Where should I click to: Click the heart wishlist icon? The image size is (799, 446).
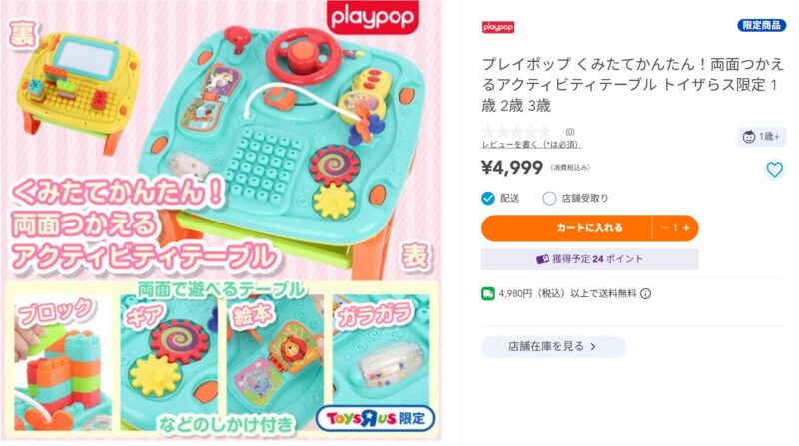[x=774, y=169]
